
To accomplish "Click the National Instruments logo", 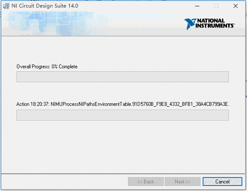I will pyautogui.click(x=209, y=24).
